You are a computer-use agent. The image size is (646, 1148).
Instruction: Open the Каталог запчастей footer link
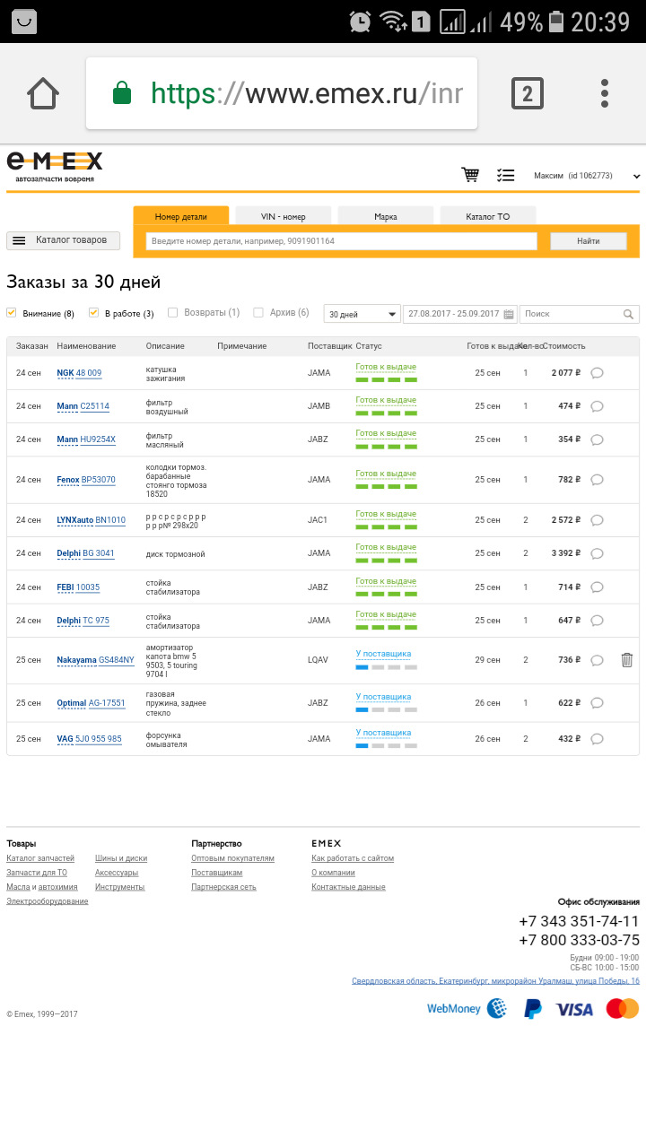click(x=40, y=858)
